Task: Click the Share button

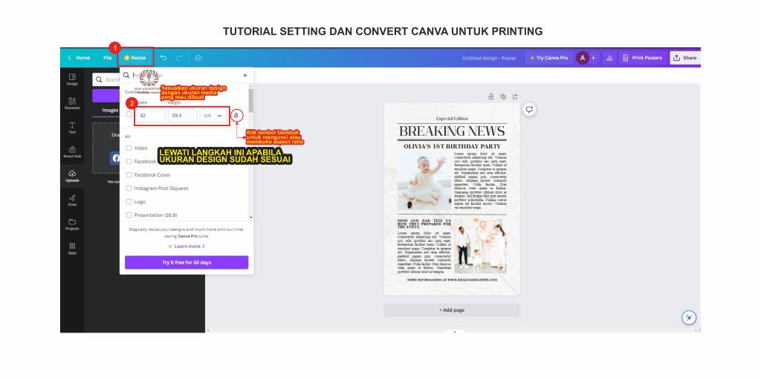Action: tap(685, 58)
